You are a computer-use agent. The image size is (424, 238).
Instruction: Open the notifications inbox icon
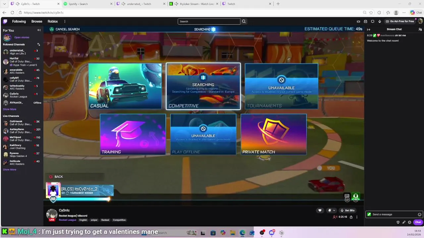365,21
